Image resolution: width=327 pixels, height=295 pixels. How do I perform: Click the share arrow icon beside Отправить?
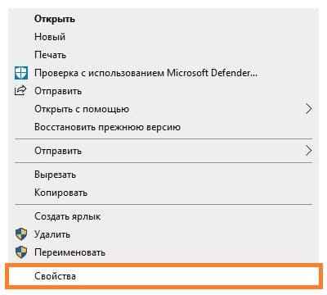click(20, 90)
